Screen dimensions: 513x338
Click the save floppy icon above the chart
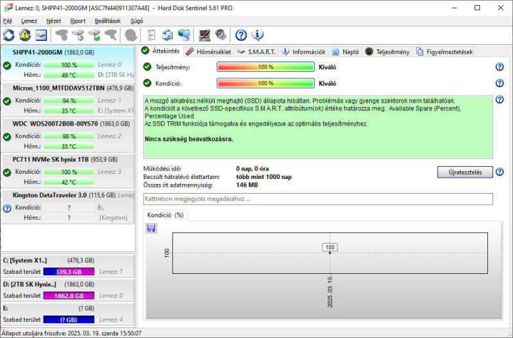pos(151,228)
